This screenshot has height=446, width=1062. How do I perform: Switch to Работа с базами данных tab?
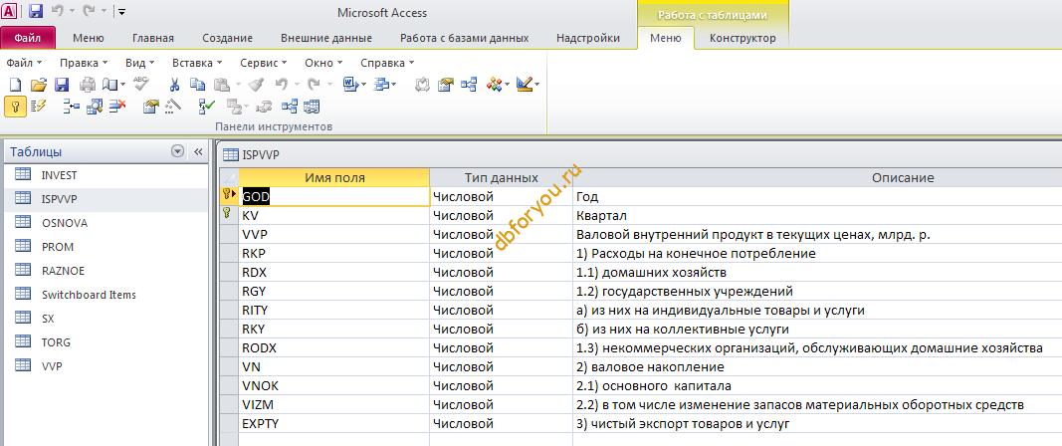[x=465, y=38]
